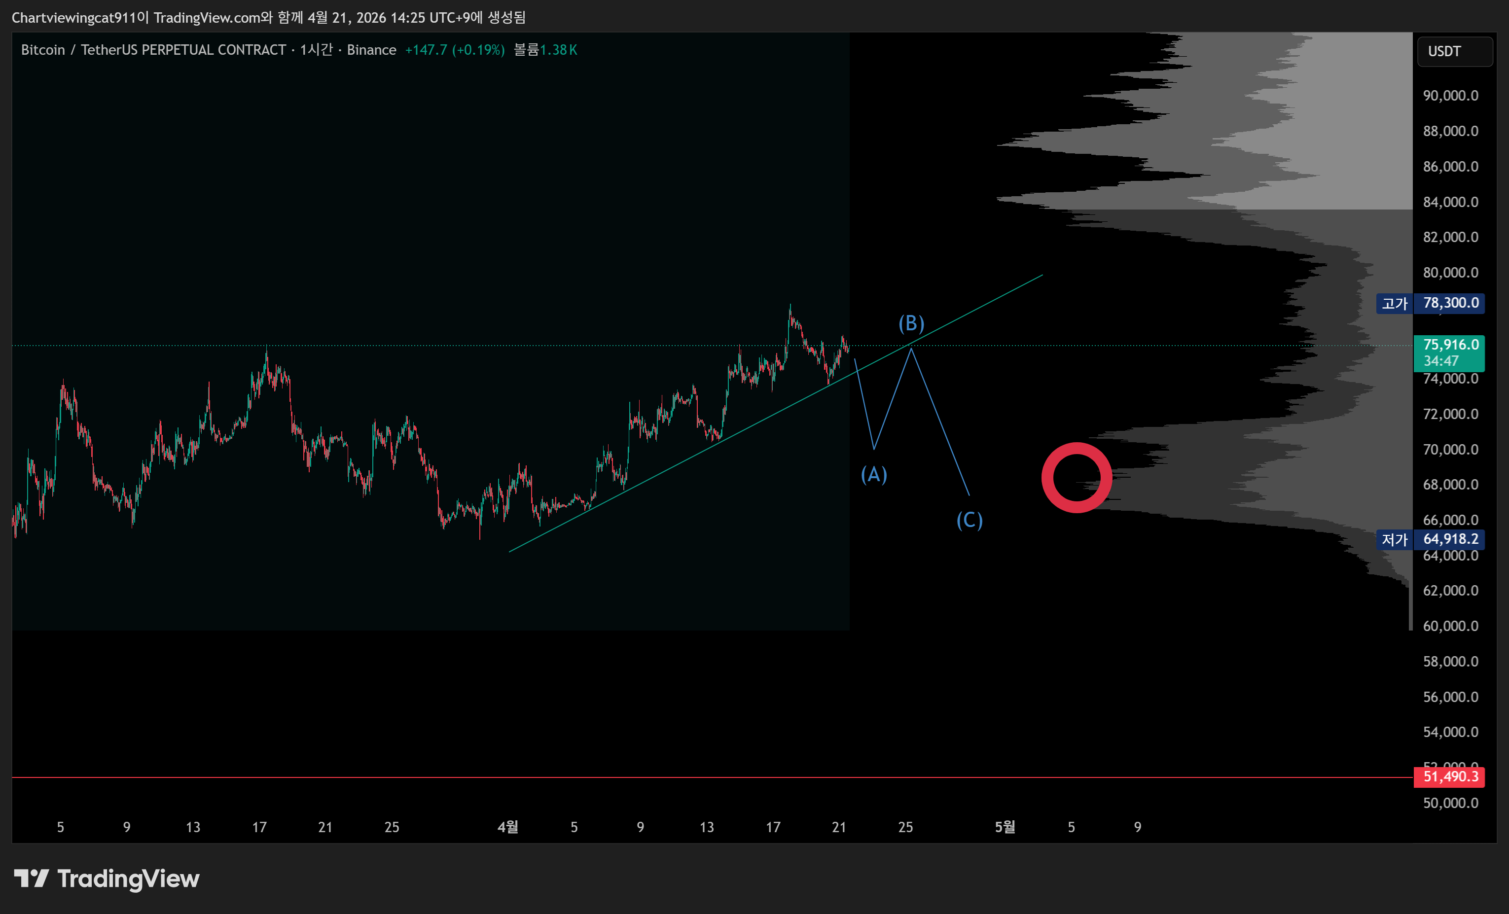Select the (C) wave label
This screenshot has height=914, width=1509.
point(970,521)
